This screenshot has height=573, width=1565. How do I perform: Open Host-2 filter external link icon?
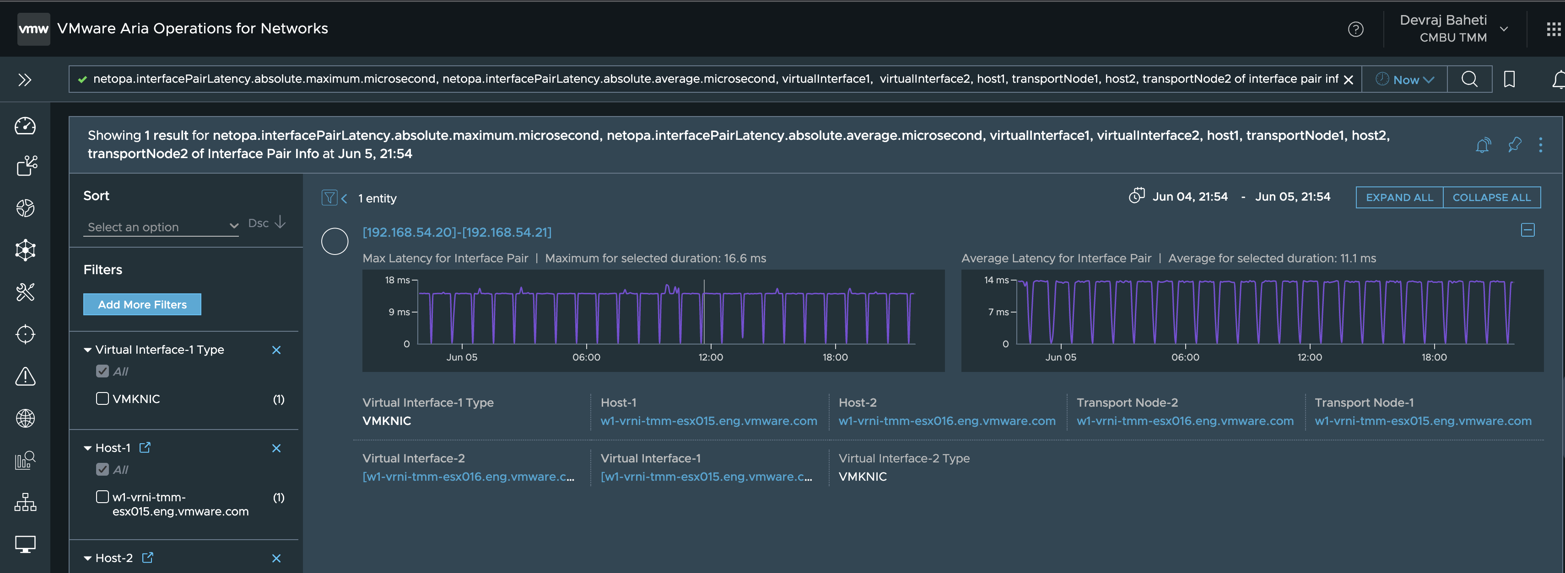(x=147, y=558)
